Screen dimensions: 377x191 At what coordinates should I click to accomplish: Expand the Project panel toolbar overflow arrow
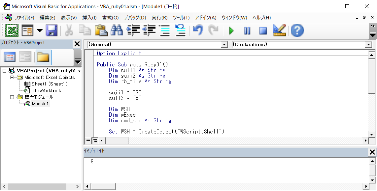point(78,62)
